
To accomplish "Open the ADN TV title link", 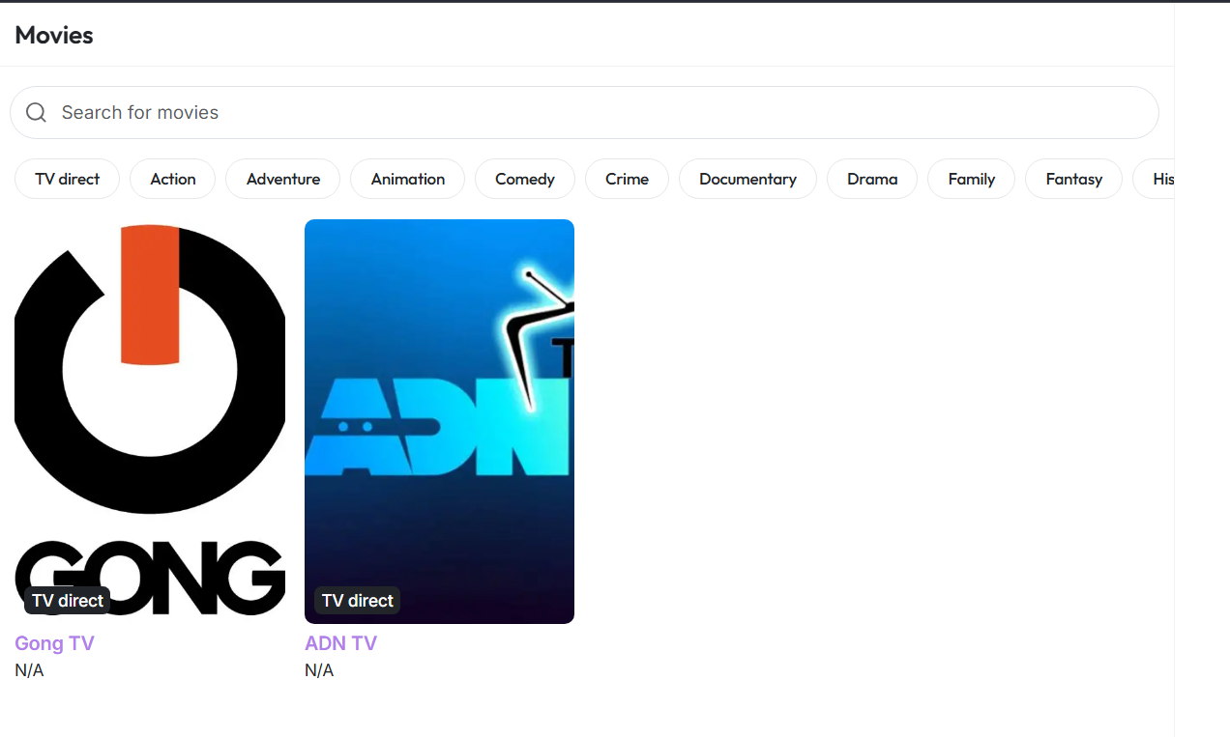I will pos(340,643).
